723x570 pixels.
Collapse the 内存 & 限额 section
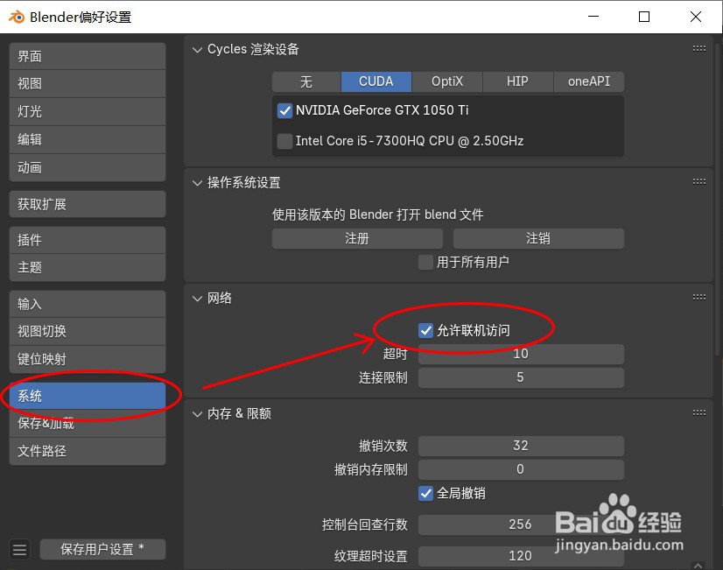pos(196,412)
